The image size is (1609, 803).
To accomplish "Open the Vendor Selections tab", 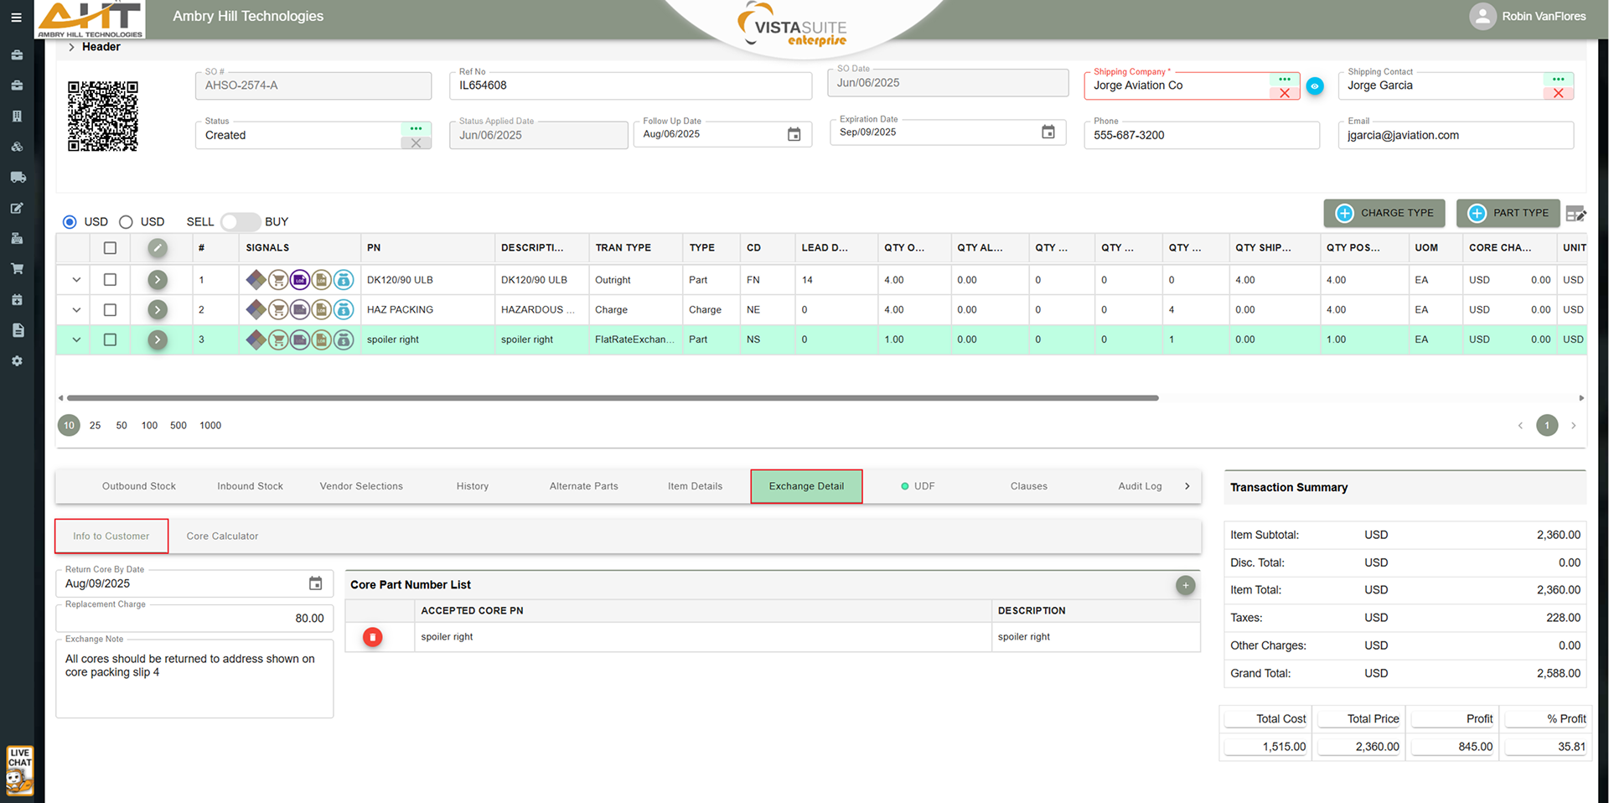I will 361,486.
